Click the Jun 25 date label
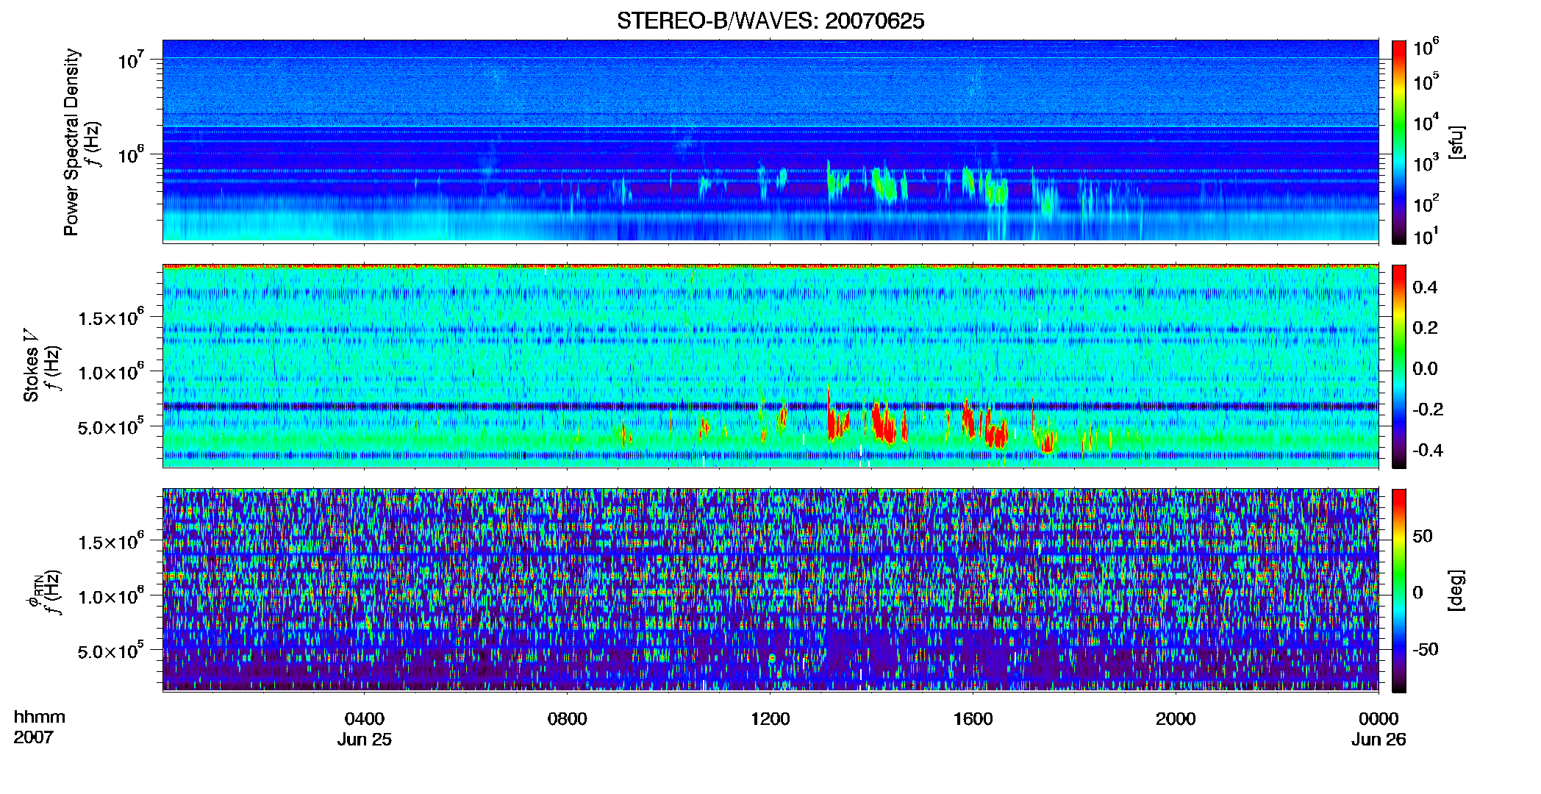Image resolution: width=1541 pixels, height=794 pixels. 365,740
